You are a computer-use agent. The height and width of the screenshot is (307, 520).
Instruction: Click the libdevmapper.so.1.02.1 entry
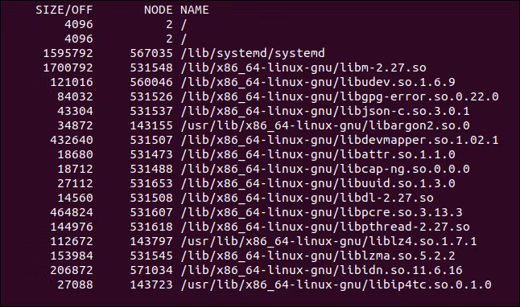tap(340, 140)
